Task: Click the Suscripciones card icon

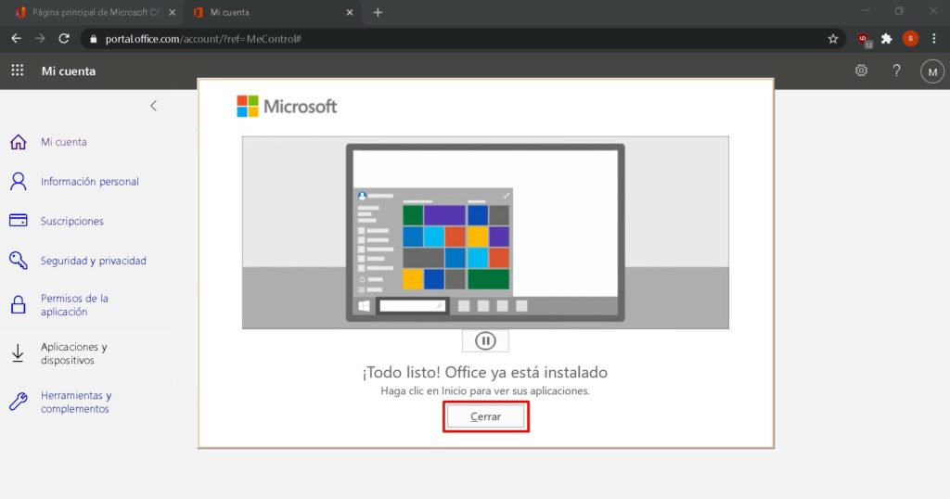Action: pyautogui.click(x=18, y=221)
